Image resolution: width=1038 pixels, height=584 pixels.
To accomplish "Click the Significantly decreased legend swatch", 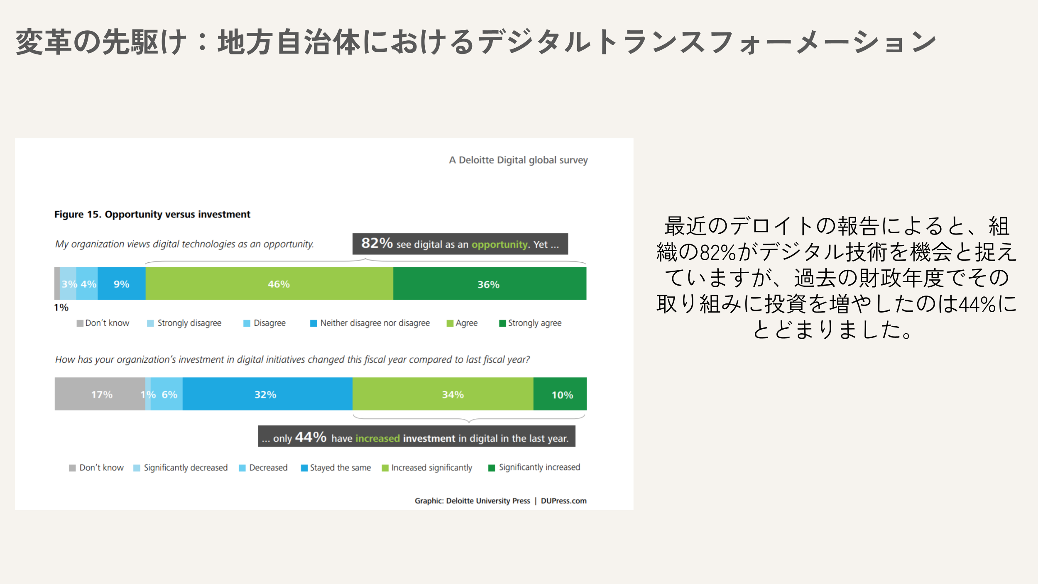I will tap(137, 468).
